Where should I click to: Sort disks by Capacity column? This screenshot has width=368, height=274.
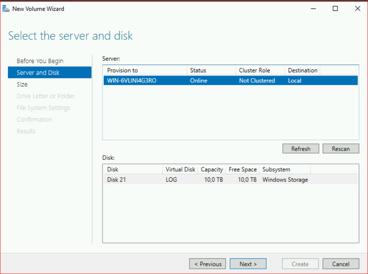(x=212, y=170)
